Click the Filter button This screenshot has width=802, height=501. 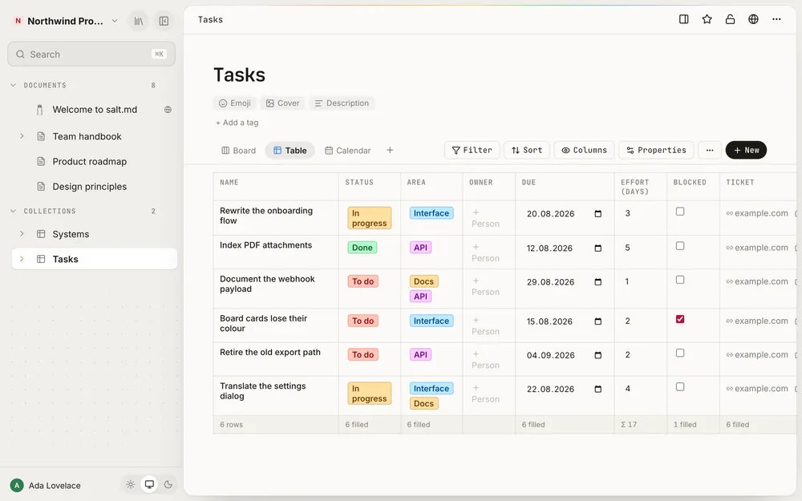pos(472,151)
